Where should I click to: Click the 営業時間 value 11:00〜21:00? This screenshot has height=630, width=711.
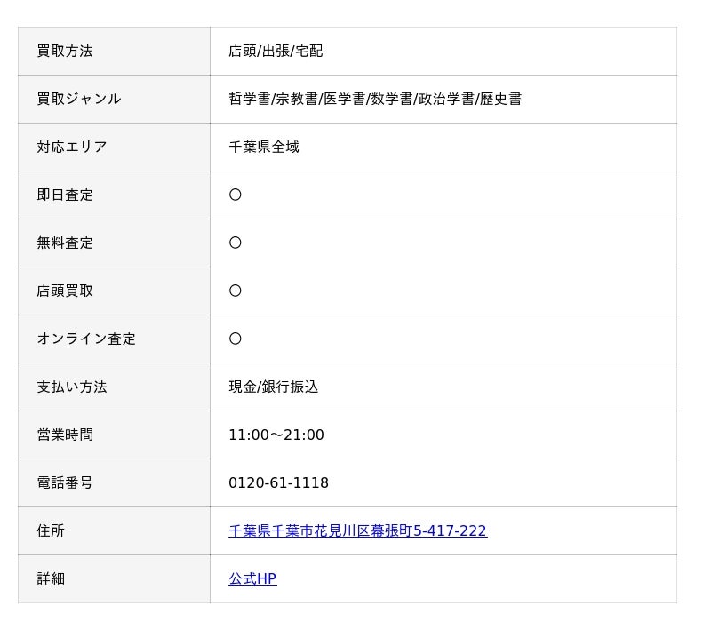[276, 435]
